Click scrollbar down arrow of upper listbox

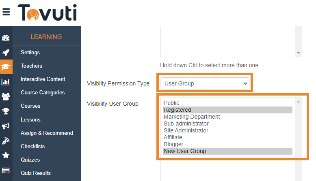pyautogui.click(x=299, y=53)
